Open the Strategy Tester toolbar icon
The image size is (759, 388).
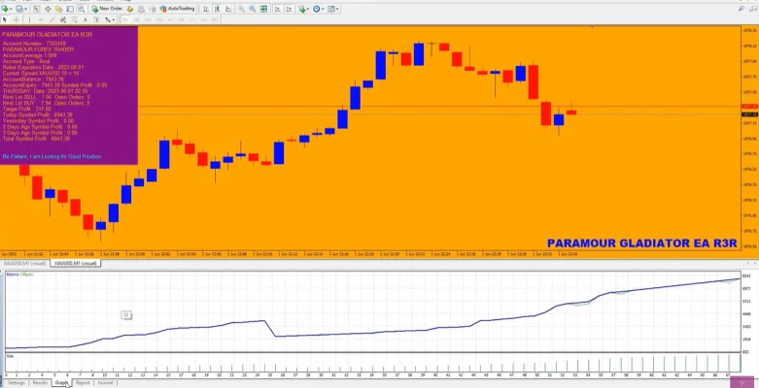(x=82, y=9)
